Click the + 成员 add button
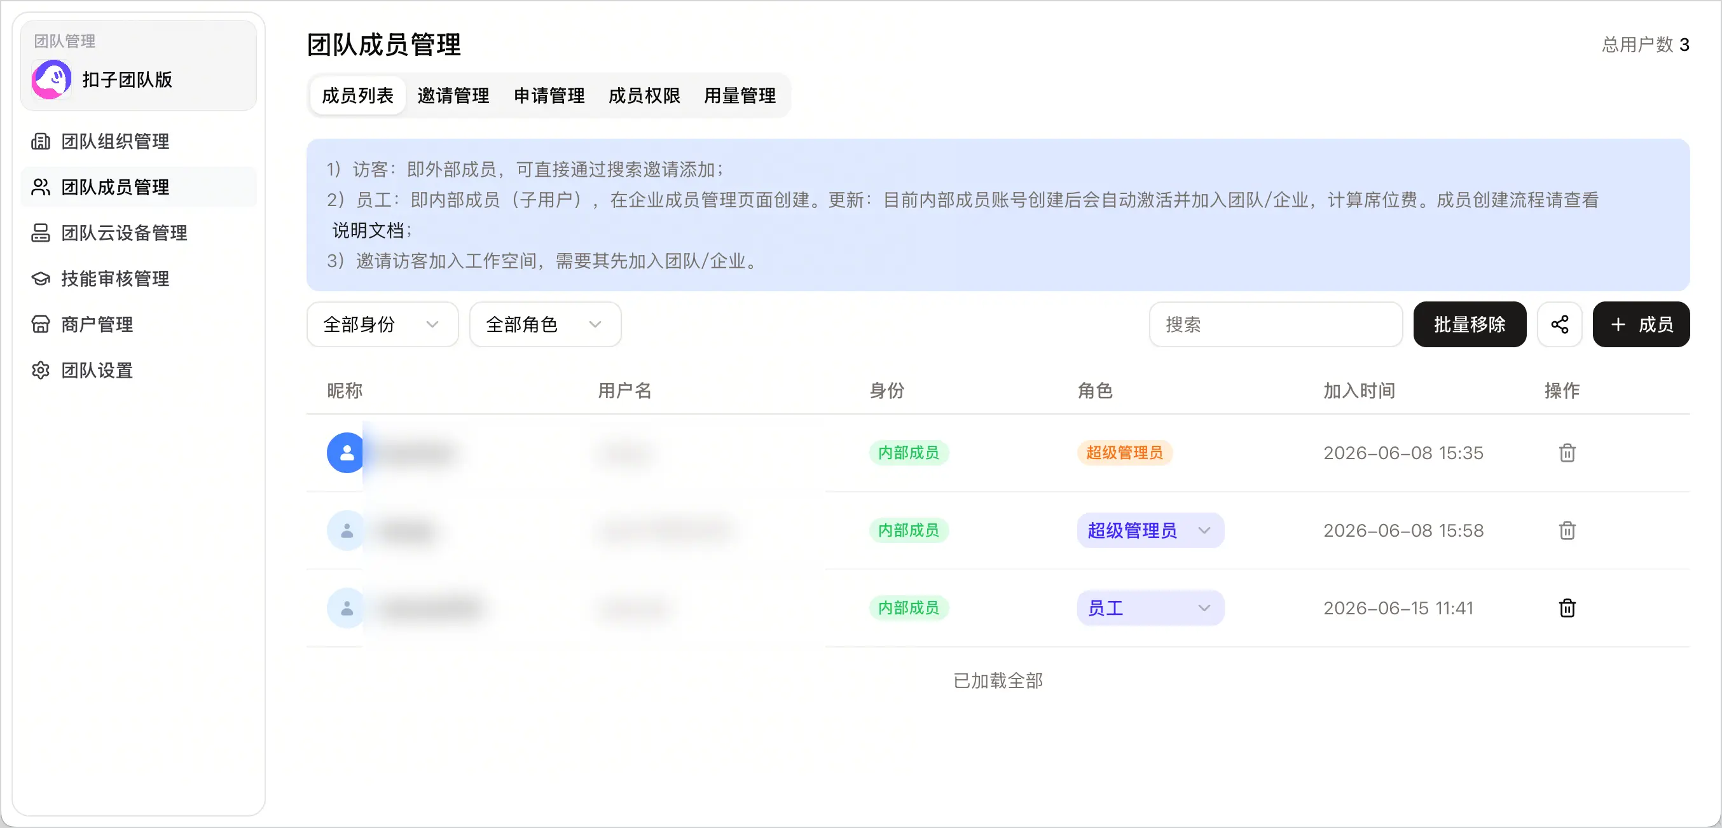 coord(1641,324)
